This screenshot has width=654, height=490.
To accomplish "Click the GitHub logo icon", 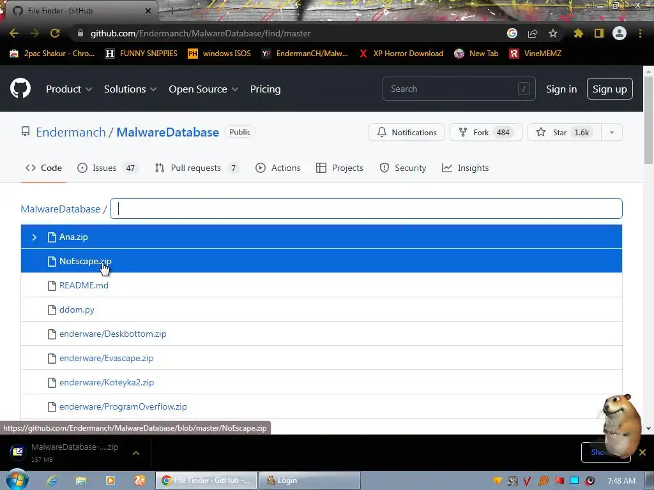I will tap(20, 88).
